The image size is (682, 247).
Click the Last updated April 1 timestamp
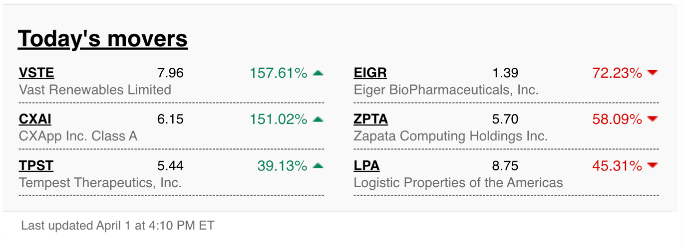pyautogui.click(x=118, y=226)
